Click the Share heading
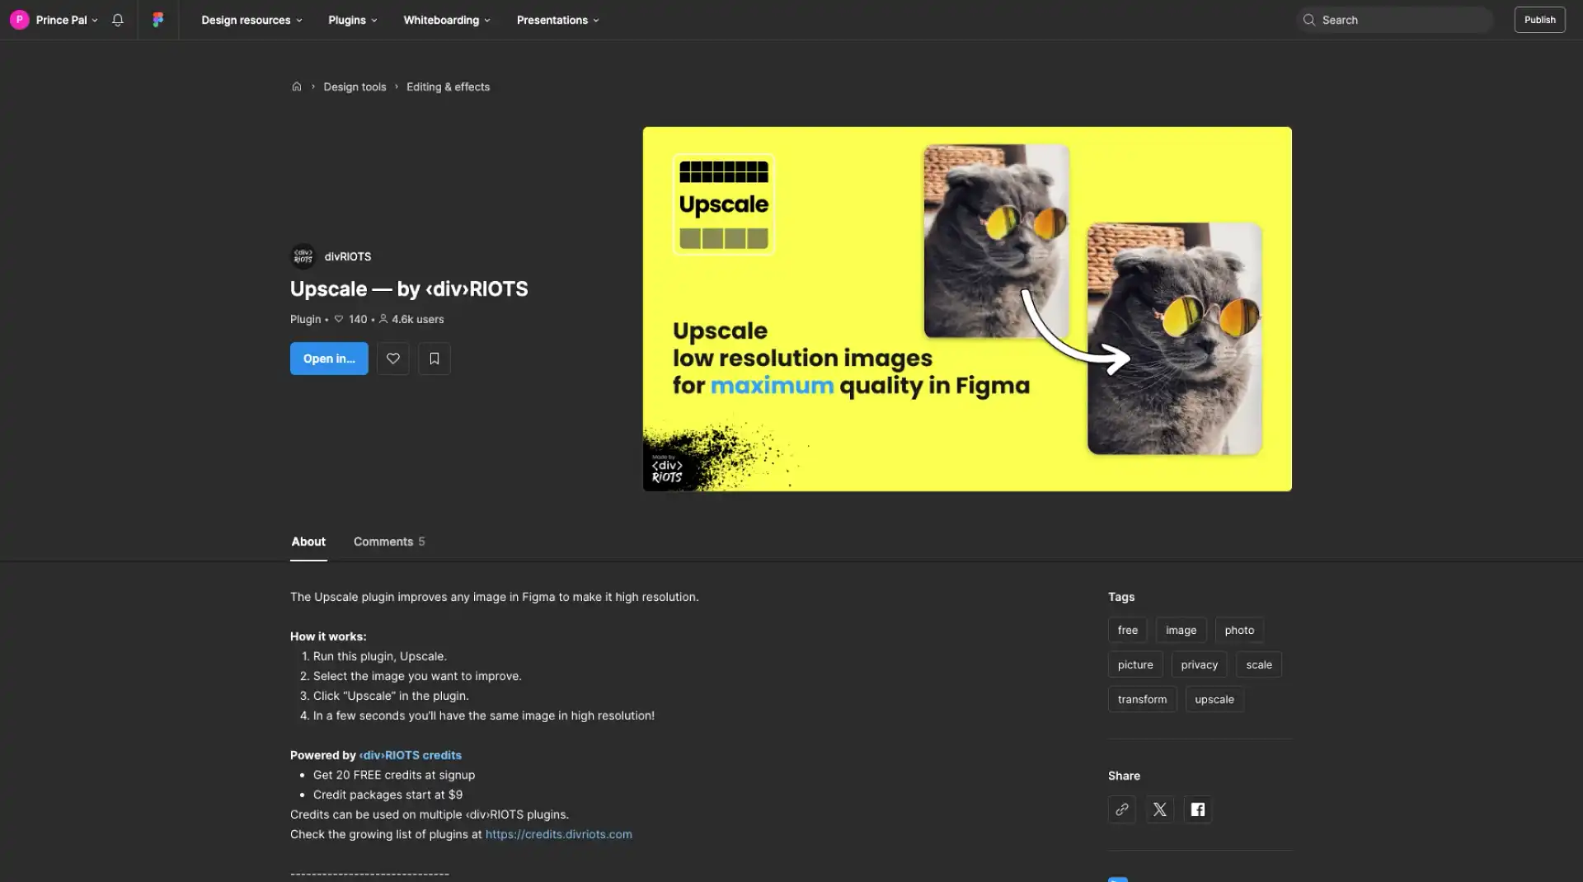 (1124, 776)
